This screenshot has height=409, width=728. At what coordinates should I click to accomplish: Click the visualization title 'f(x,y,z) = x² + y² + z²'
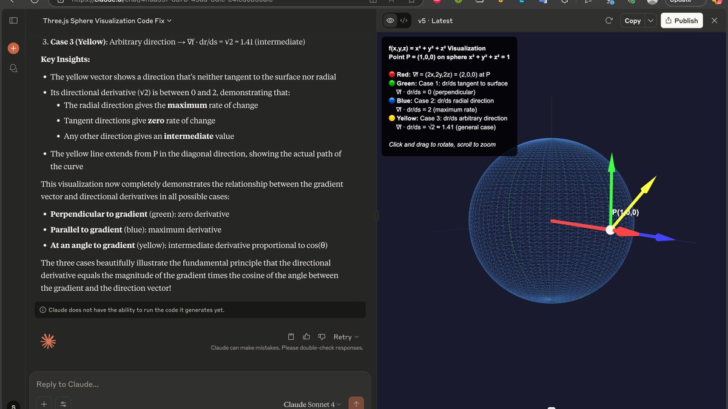point(437,48)
